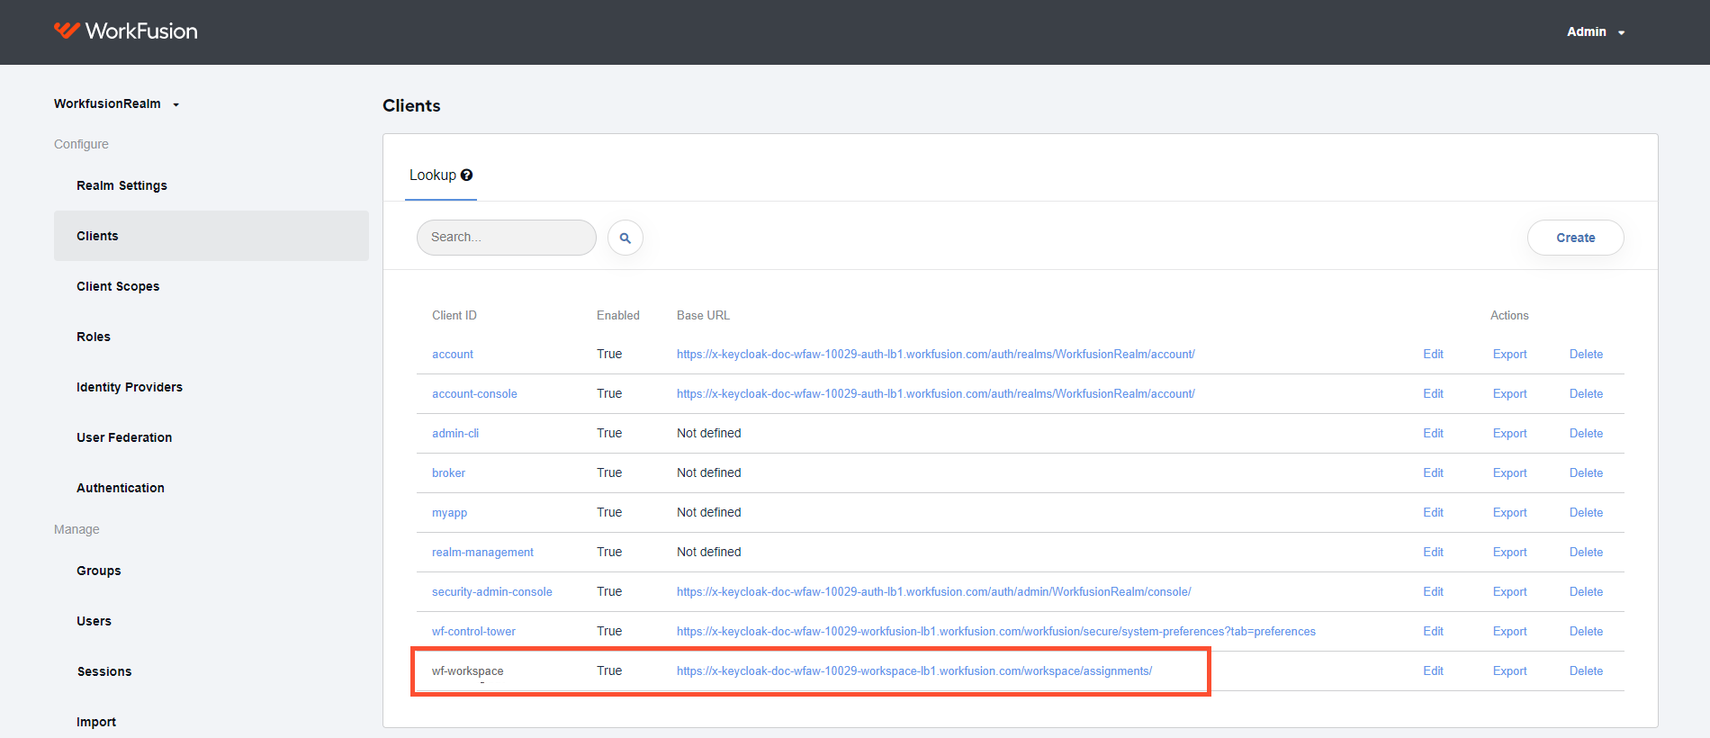Export the realm-management client
1710x738 pixels.
click(1509, 553)
